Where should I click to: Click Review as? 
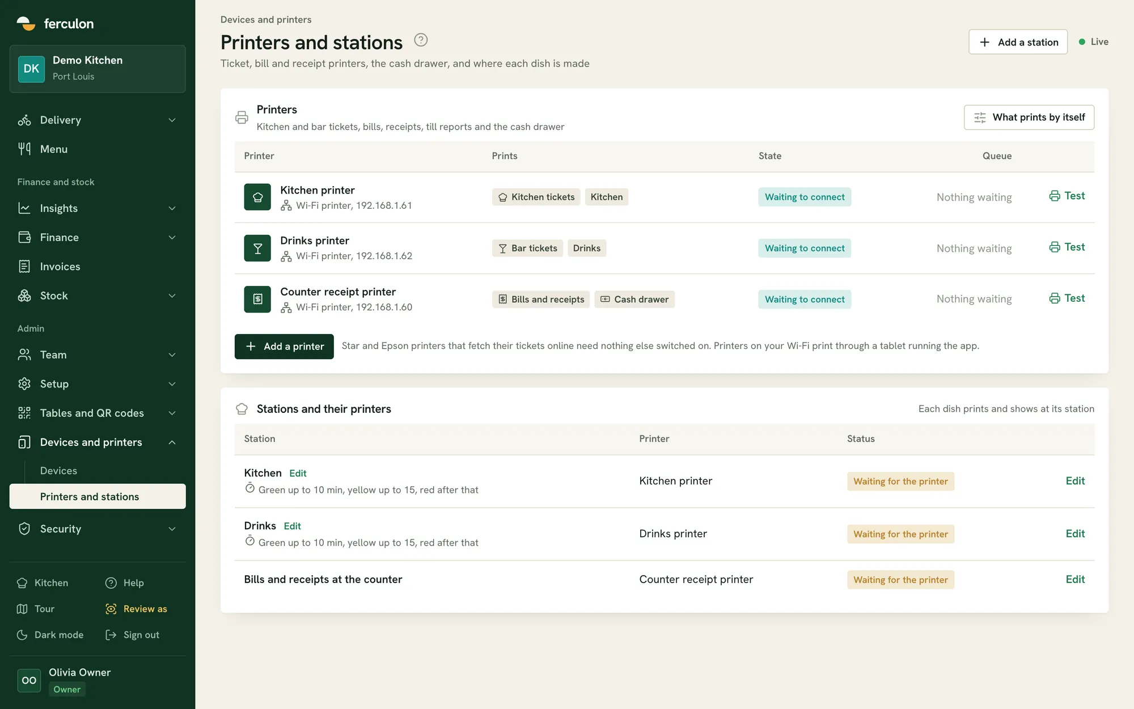pyautogui.click(x=137, y=609)
